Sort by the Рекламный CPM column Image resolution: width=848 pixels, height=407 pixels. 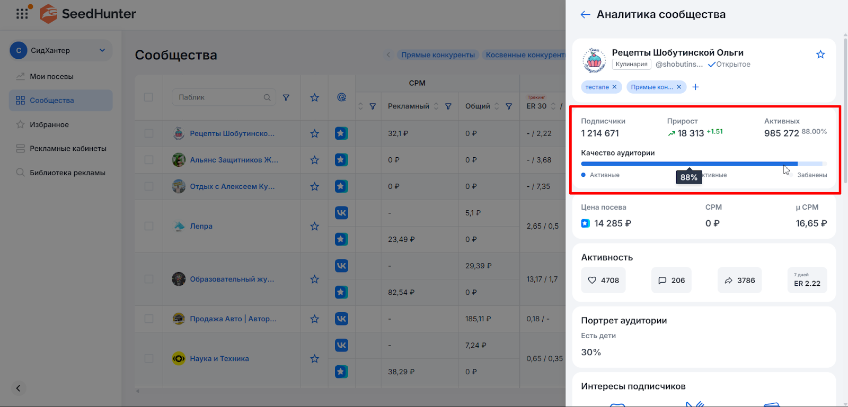(x=436, y=106)
